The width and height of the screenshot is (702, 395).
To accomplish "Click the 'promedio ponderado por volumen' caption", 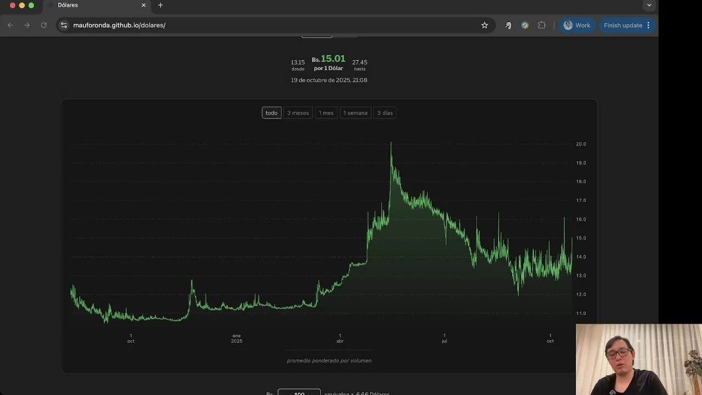I will tap(329, 360).
